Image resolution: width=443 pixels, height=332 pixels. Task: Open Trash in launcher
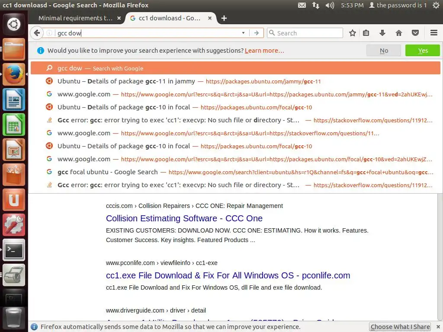coord(14,319)
